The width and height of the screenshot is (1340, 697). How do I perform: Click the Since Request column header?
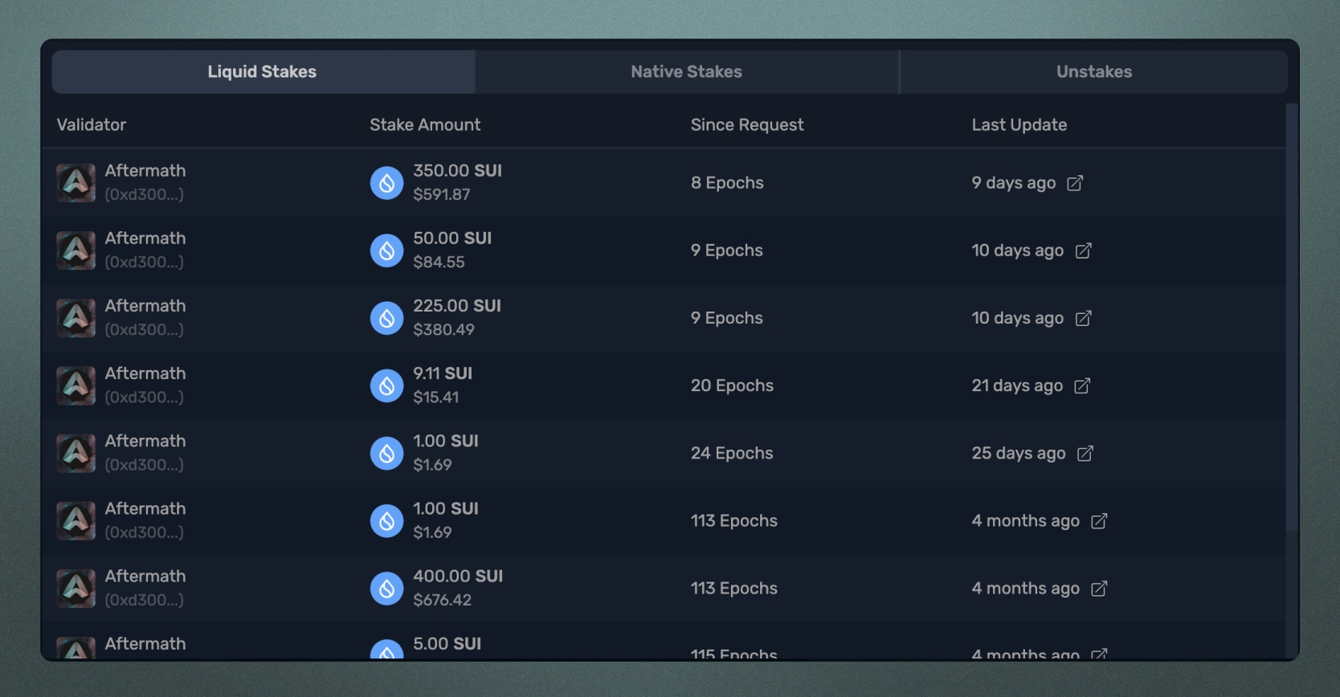pyautogui.click(x=747, y=125)
